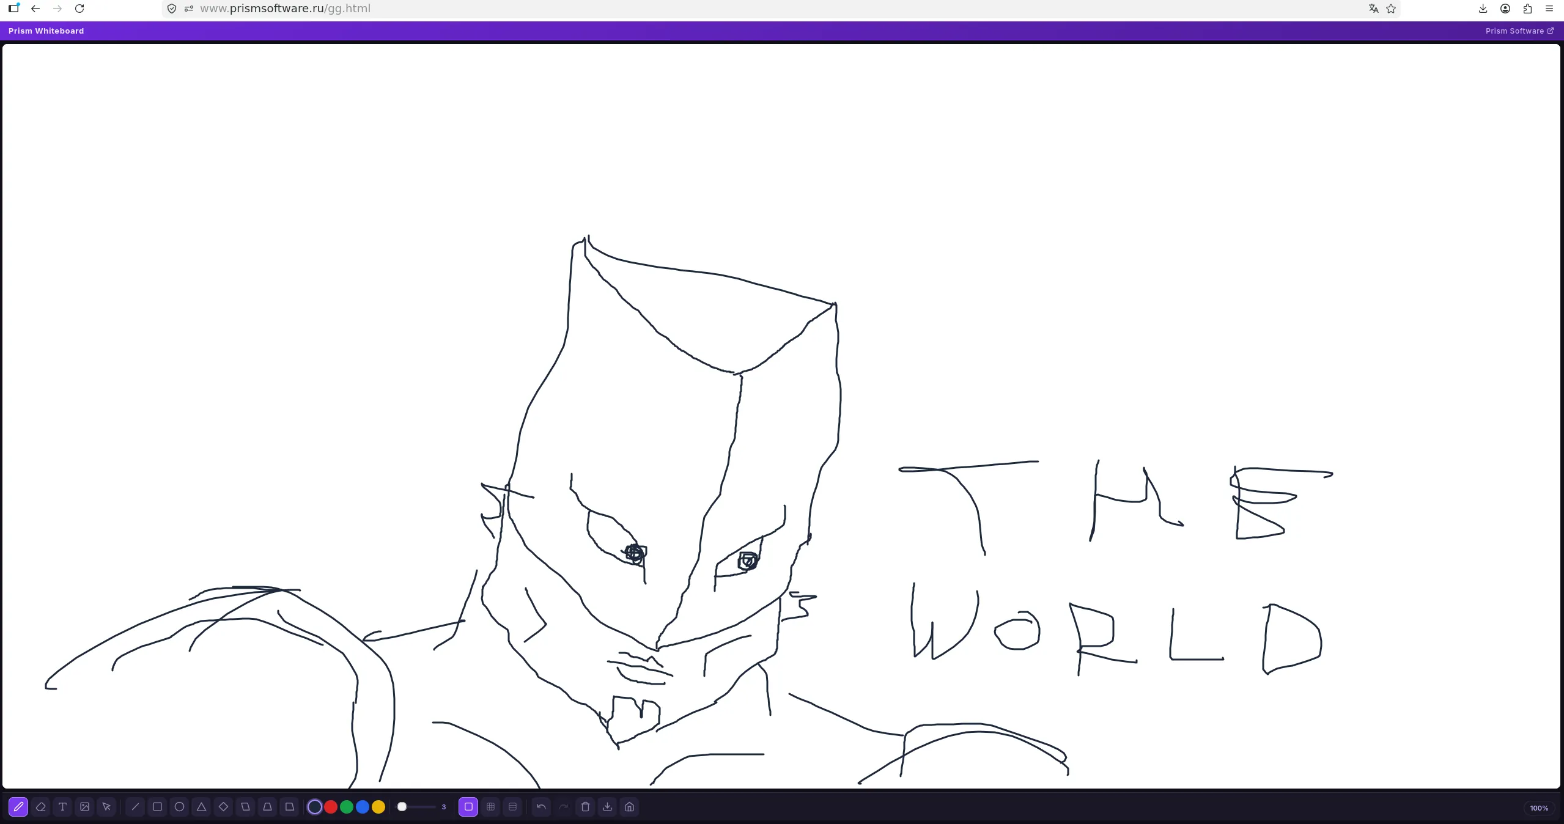Set pen color to dark navy
This screenshot has width=1564, height=824.
point(315,807)
